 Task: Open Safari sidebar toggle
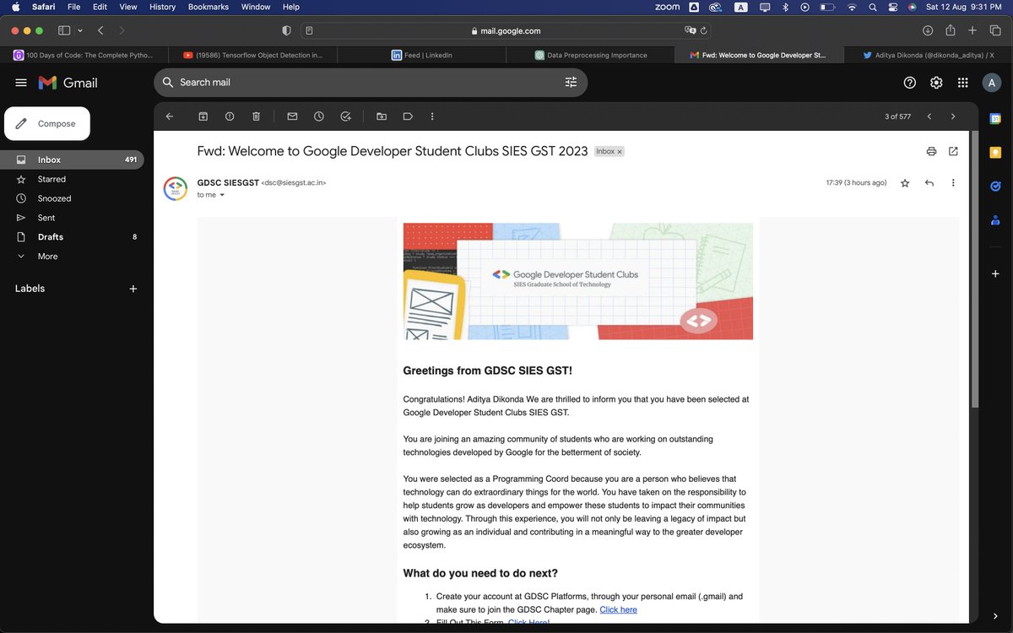point(64,30)
